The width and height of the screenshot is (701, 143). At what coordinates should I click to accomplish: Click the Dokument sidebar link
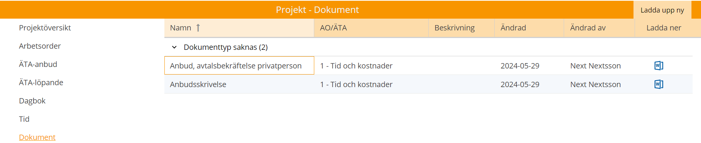pyautogui.click(x=37, y=137)
